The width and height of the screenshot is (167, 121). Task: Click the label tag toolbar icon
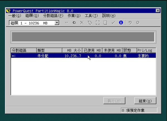point(90,23)
